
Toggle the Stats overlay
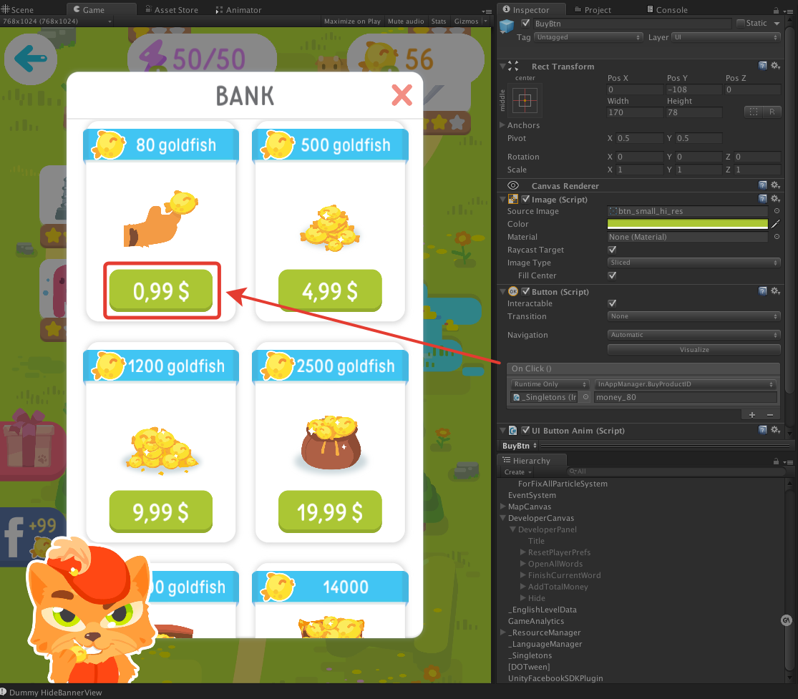point(439,21)
